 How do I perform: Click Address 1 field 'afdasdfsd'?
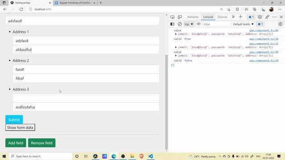(86, 49)
